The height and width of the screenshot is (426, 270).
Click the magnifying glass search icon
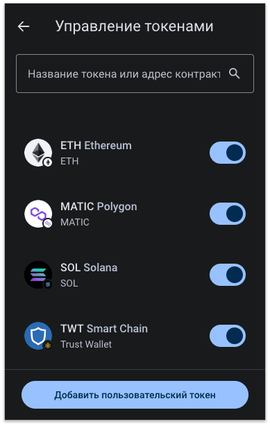[234, 74]
